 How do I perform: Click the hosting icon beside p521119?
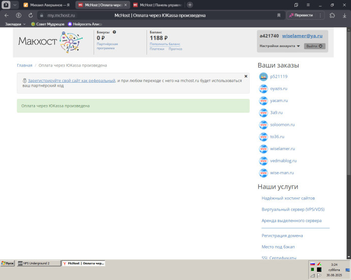click(x=264, y=77)
